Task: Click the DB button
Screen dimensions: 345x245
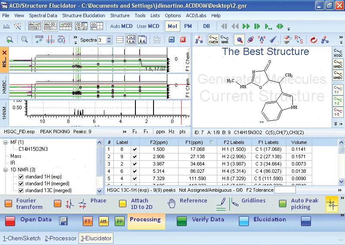Action: click(x=207, y=26)
